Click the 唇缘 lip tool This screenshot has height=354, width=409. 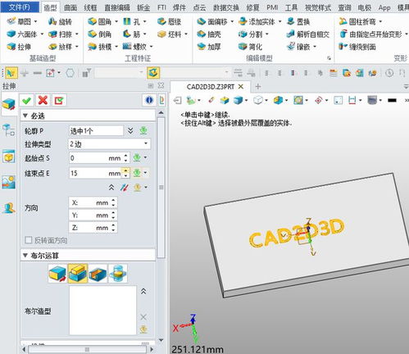click(x=170, y=21)
